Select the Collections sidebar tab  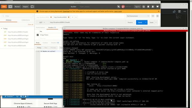tap(25, 20)
